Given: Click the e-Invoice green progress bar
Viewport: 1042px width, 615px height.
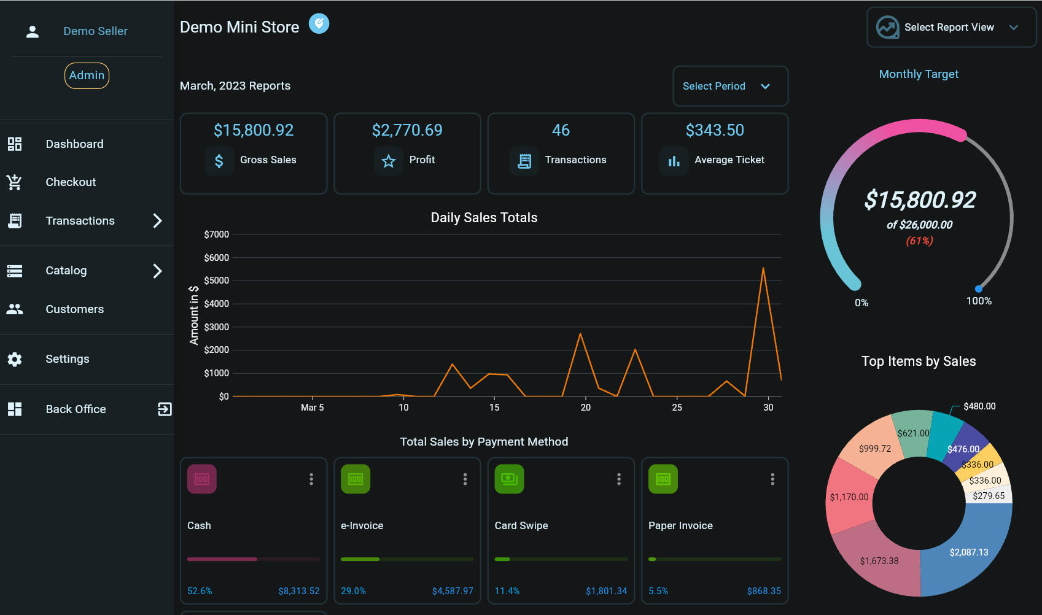Looking at the screenshot, I should 360,559.
